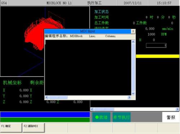The width and height of the screenshot is (180, 134).
Task: Click F2 清除MDI button
Action: [33, 128]
